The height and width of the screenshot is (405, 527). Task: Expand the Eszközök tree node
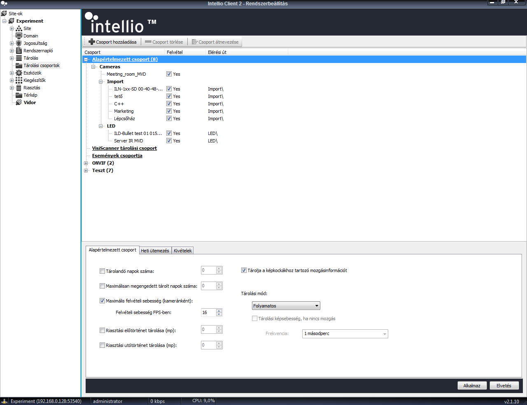pyautogui.click(x=12, y=73)
